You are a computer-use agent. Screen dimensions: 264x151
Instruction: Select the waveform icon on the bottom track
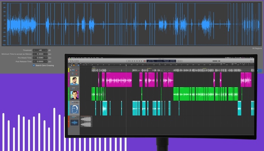tap(74, 122)
